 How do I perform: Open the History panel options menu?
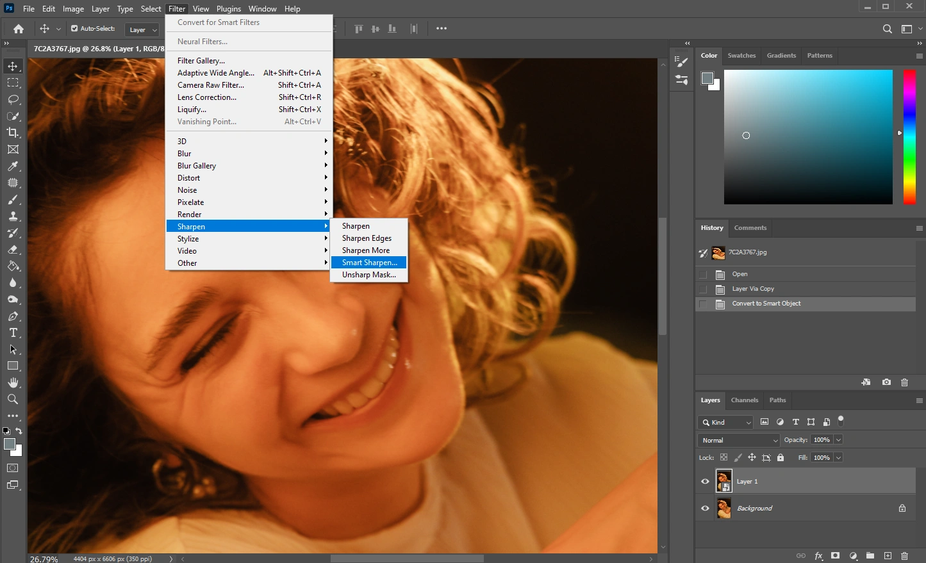tap(919, 228)
